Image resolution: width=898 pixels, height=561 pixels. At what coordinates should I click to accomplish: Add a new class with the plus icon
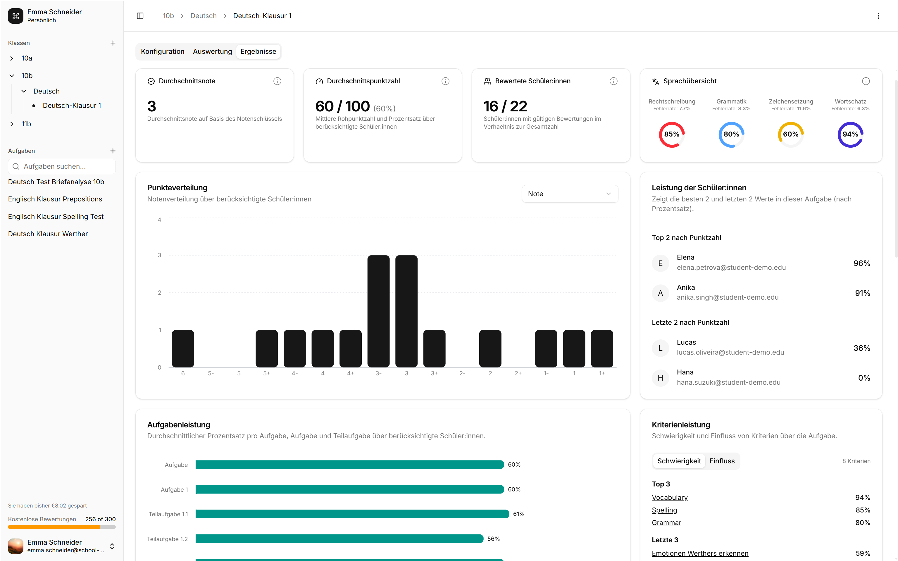[x=113, y=43]
